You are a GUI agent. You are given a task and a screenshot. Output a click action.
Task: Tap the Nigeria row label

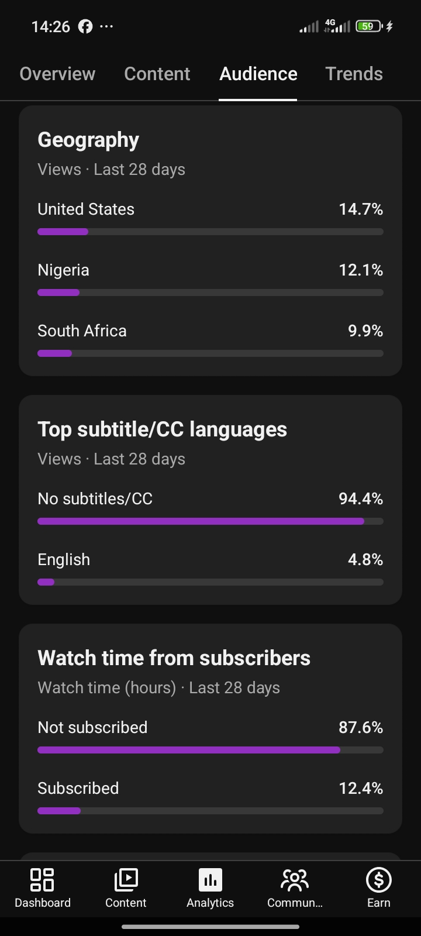click(x=63, y=270)
